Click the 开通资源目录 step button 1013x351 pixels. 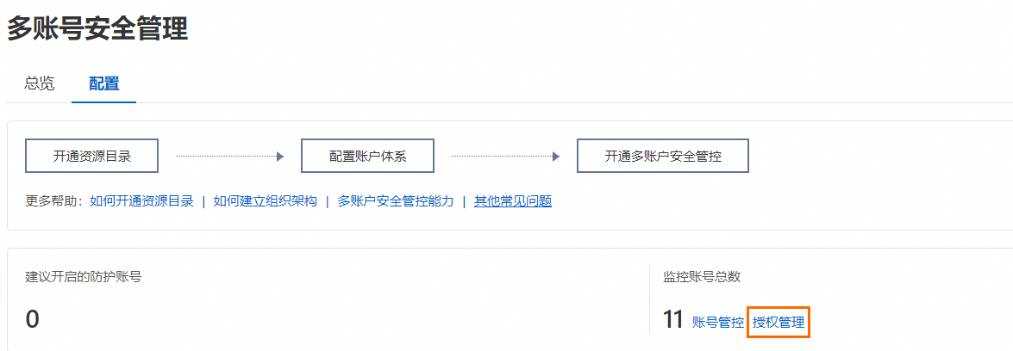click(x=92, y=157)
